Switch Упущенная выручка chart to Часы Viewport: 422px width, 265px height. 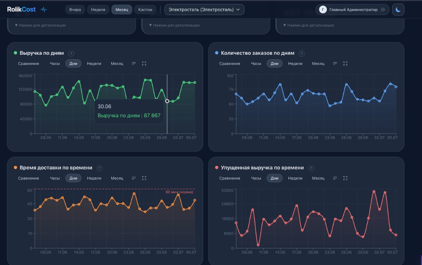coord(256,178)
